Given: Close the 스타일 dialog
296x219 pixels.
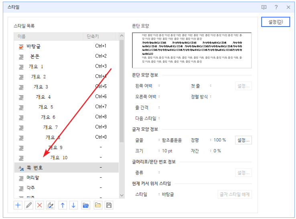Looking at the screenshot, I should pyautogui.click(x=288, y=7).
